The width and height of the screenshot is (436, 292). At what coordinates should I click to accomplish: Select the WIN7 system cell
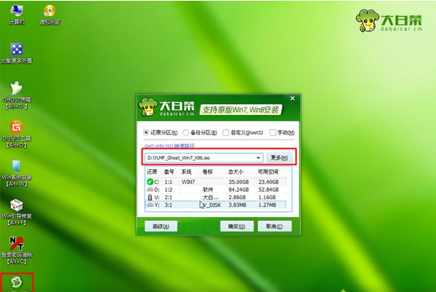[x=188, y=182]
